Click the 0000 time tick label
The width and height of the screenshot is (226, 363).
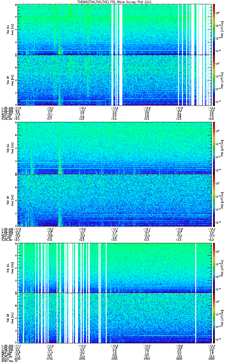pos(17,358)
